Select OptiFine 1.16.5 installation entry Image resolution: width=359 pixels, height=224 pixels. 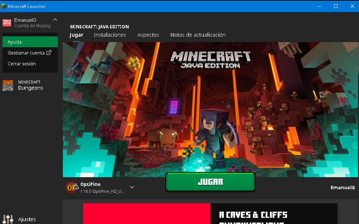pyautogui.click(x=100, y=188)
